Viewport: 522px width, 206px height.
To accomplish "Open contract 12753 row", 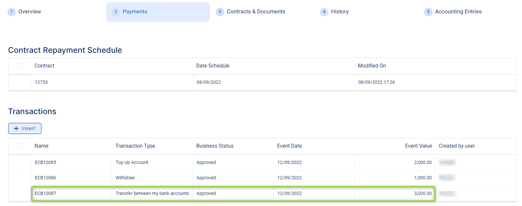I will point(41,82).
